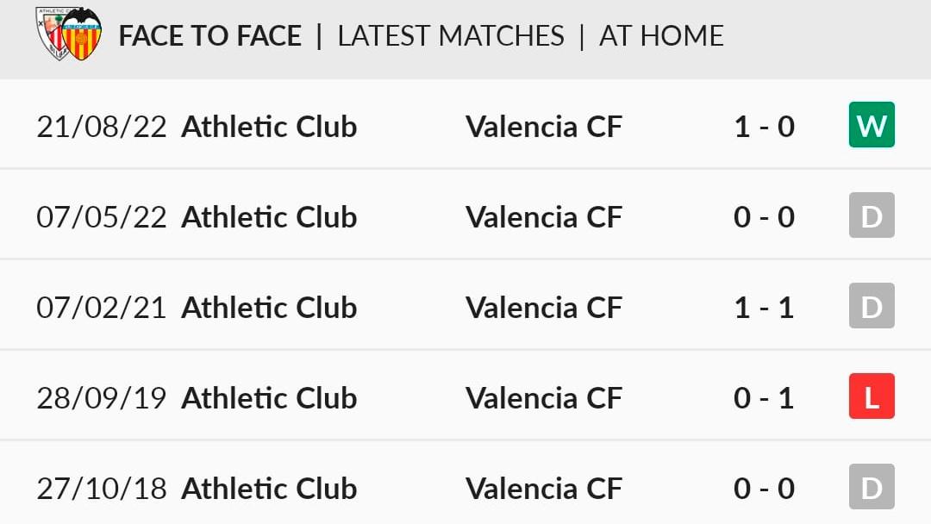Click 0 - 0 score of 27/10/18 match
The width and height of the screenshot is (931, 524).
point(765,489)
